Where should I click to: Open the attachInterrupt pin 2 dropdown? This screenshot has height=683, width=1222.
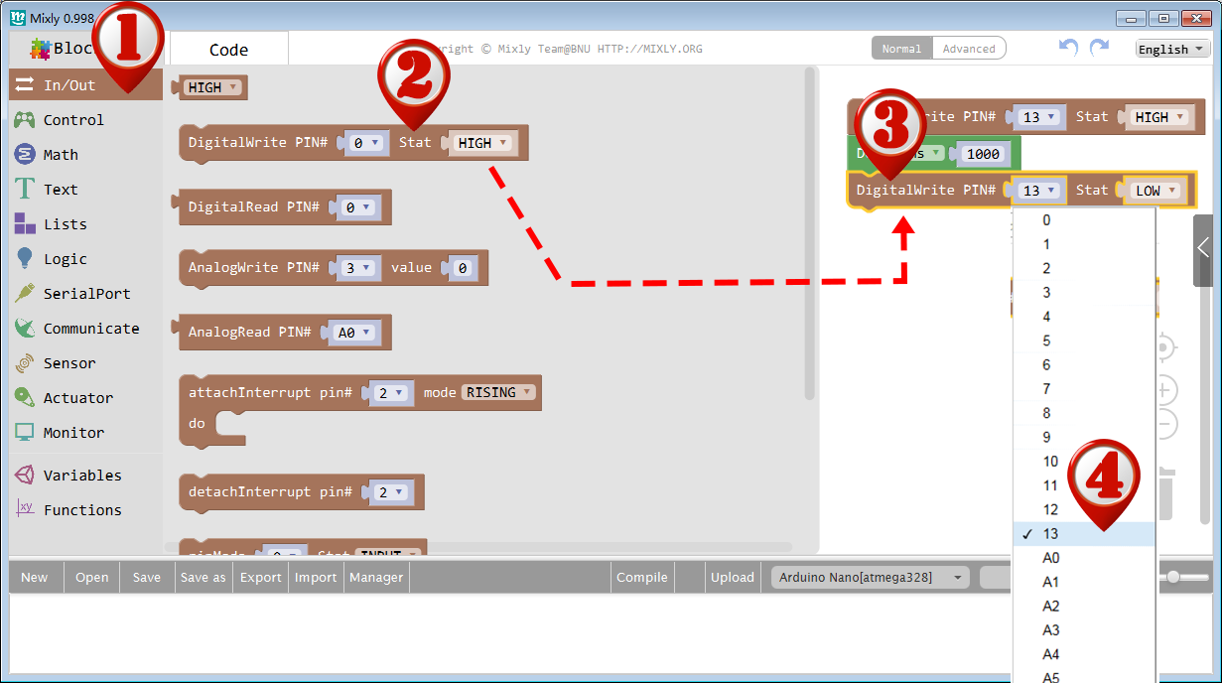(389, 393)
